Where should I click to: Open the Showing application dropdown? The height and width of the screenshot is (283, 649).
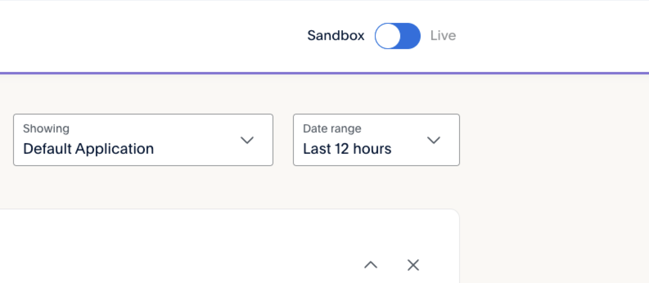pos(143,140)
